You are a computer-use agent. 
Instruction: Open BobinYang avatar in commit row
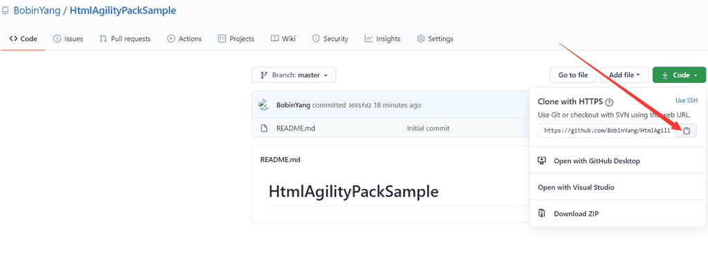point(263,105)
